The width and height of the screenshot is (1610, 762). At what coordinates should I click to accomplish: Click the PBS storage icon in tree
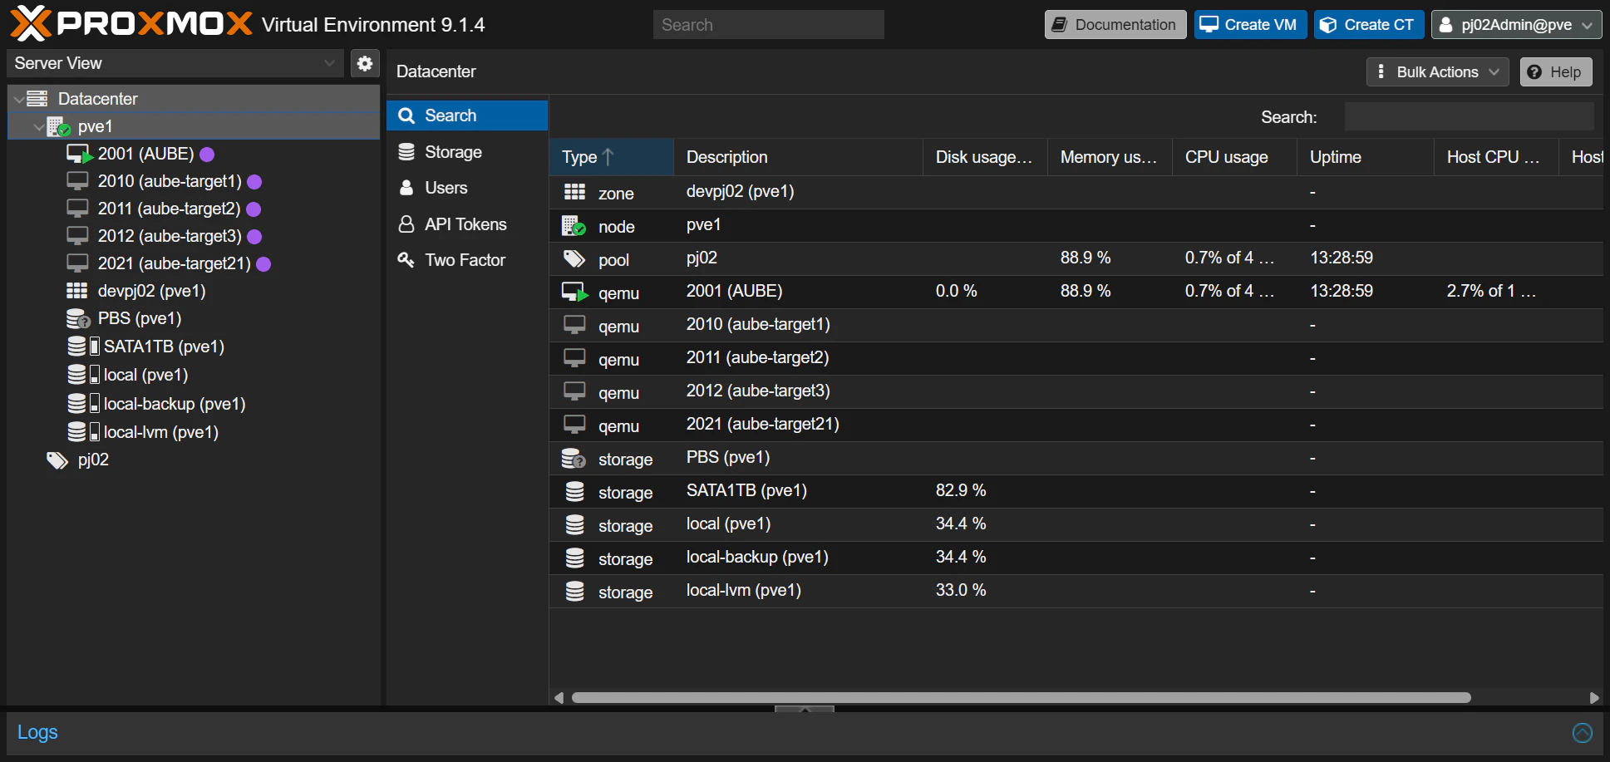point(78,318)
